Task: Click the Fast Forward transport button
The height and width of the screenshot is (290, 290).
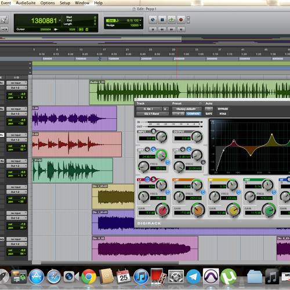Action: click(172, 29)
